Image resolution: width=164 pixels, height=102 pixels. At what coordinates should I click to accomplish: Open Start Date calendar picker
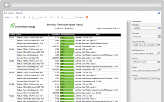click(159, 28)
